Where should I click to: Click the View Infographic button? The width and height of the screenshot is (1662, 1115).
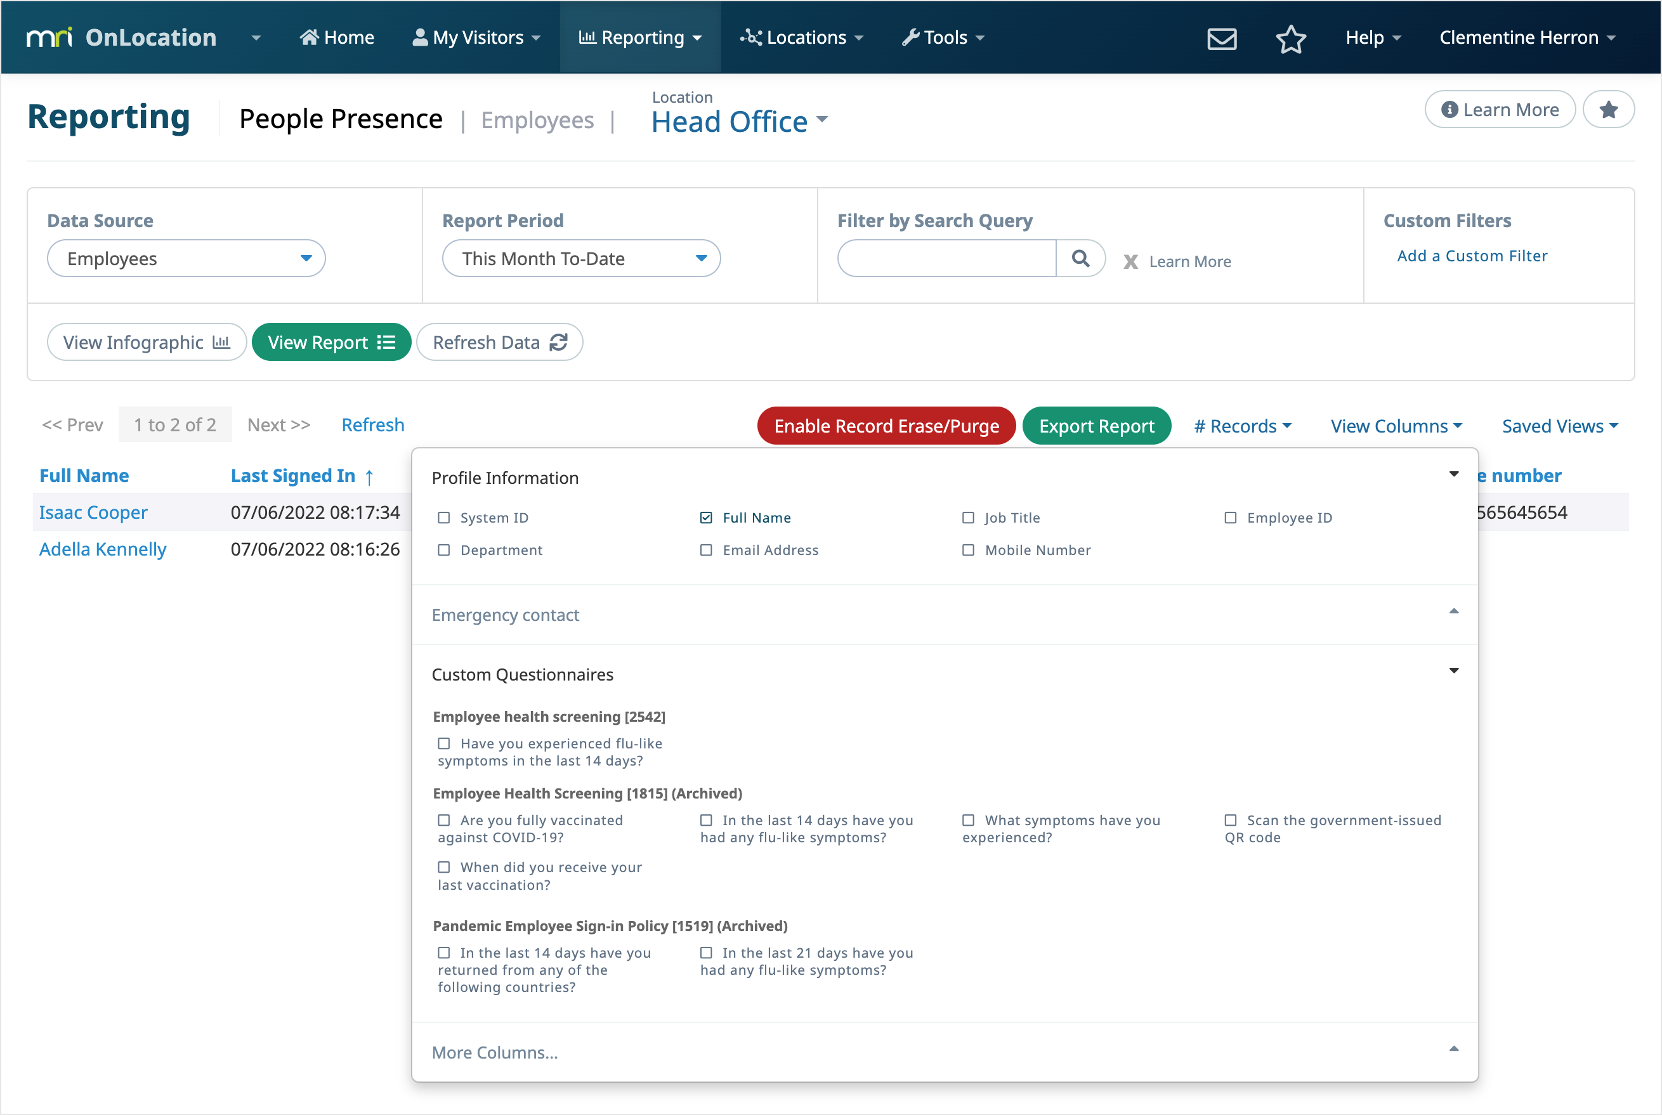[147, 342]
